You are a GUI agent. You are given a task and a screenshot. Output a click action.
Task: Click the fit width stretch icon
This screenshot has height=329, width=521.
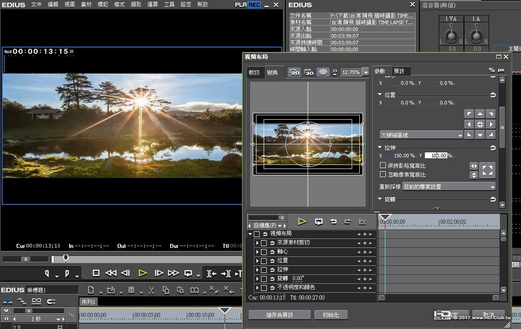474,166
